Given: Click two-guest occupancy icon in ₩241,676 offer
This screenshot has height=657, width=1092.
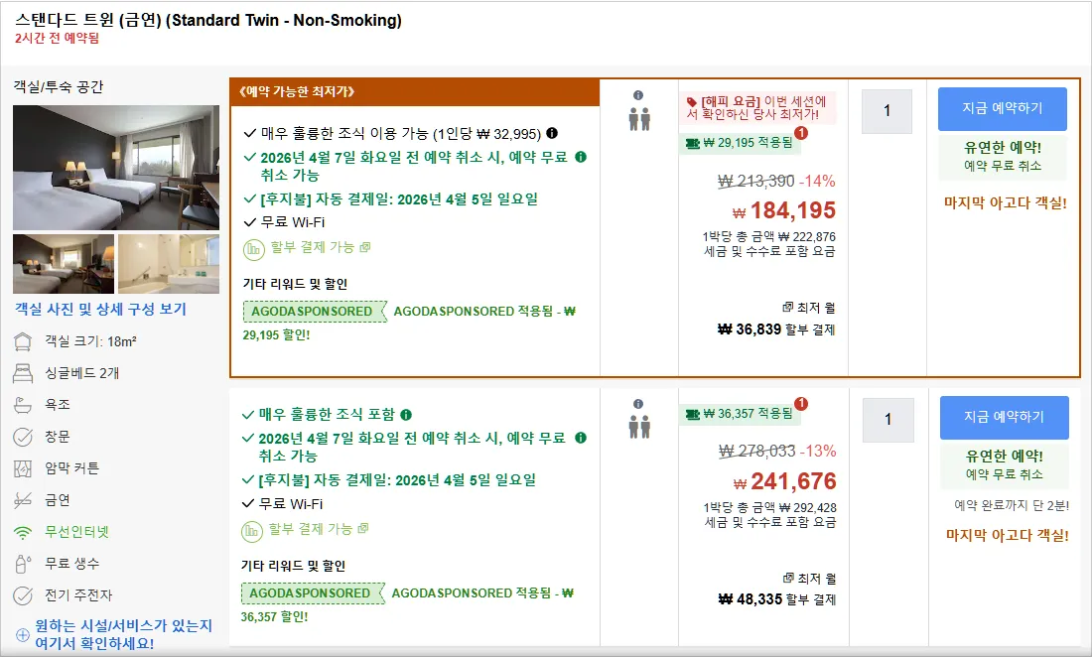Looking at the screenshot, I should 639,426.
